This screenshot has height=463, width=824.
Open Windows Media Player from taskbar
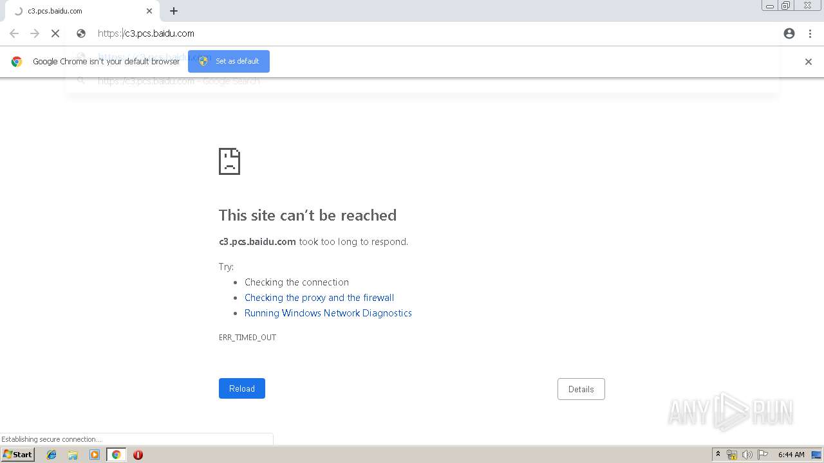click(95, 455)
